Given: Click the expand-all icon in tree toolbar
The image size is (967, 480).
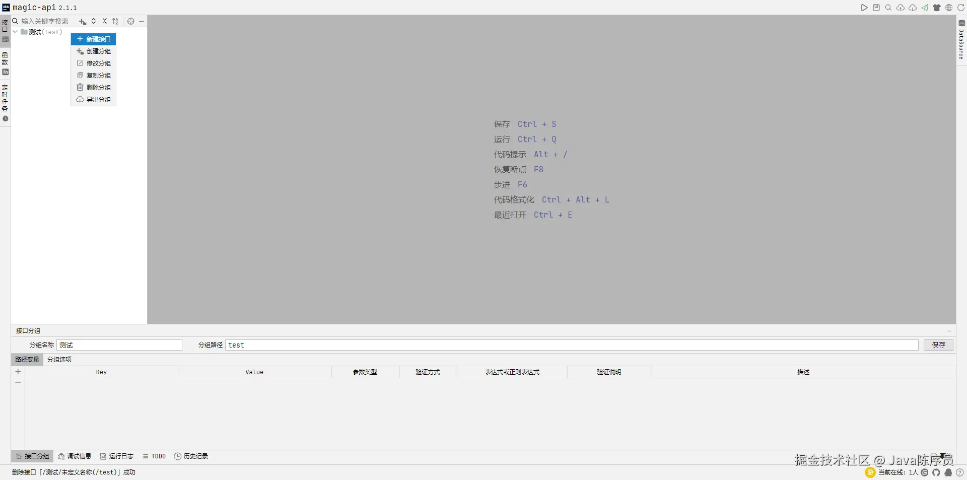Looking at the screenshot, I should tap(94, 21).
